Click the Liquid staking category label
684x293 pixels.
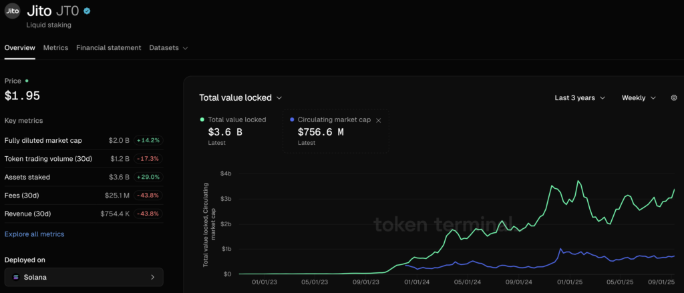pos(49,25)
